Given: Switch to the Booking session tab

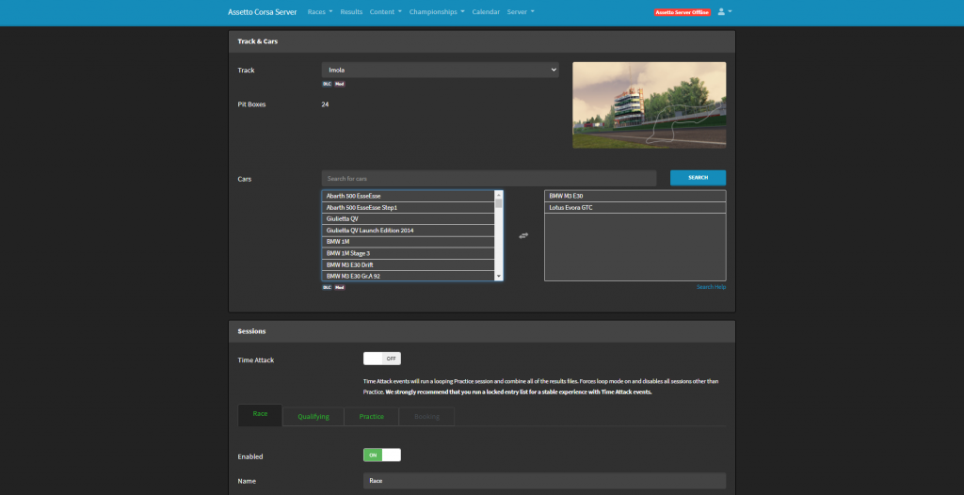Looking at the screenshot, I should [426, 416].
